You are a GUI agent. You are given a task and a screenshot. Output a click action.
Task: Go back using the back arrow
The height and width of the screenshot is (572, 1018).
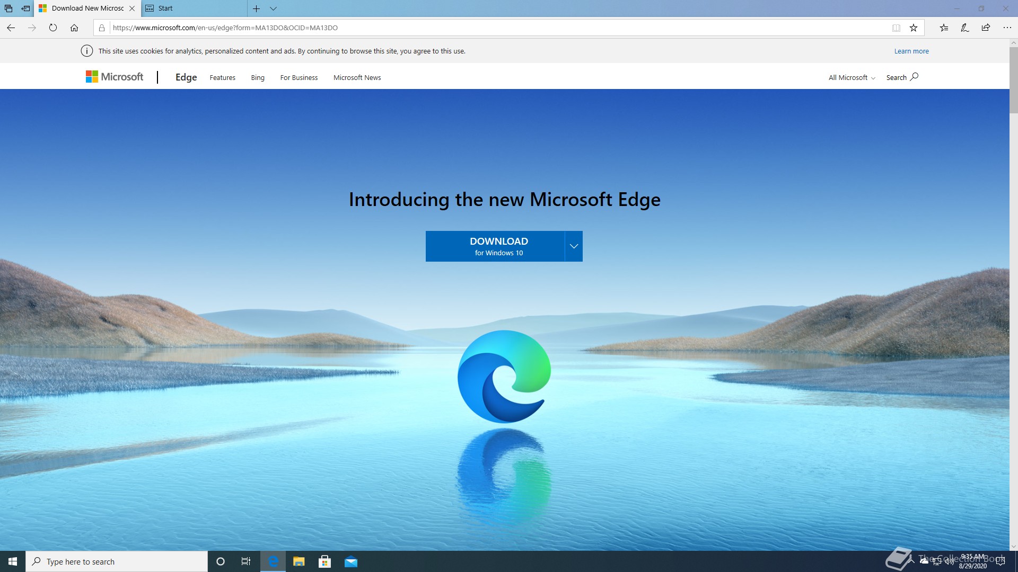(11, 28)
